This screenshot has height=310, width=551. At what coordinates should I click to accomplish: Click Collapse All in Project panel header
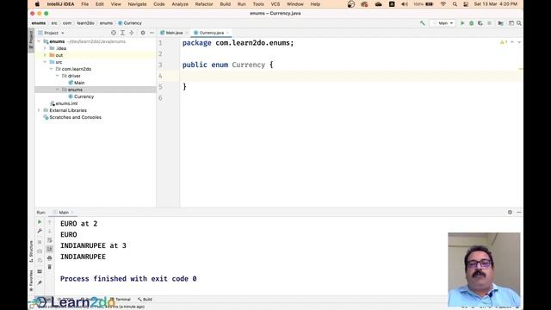(x=132, y=33)
